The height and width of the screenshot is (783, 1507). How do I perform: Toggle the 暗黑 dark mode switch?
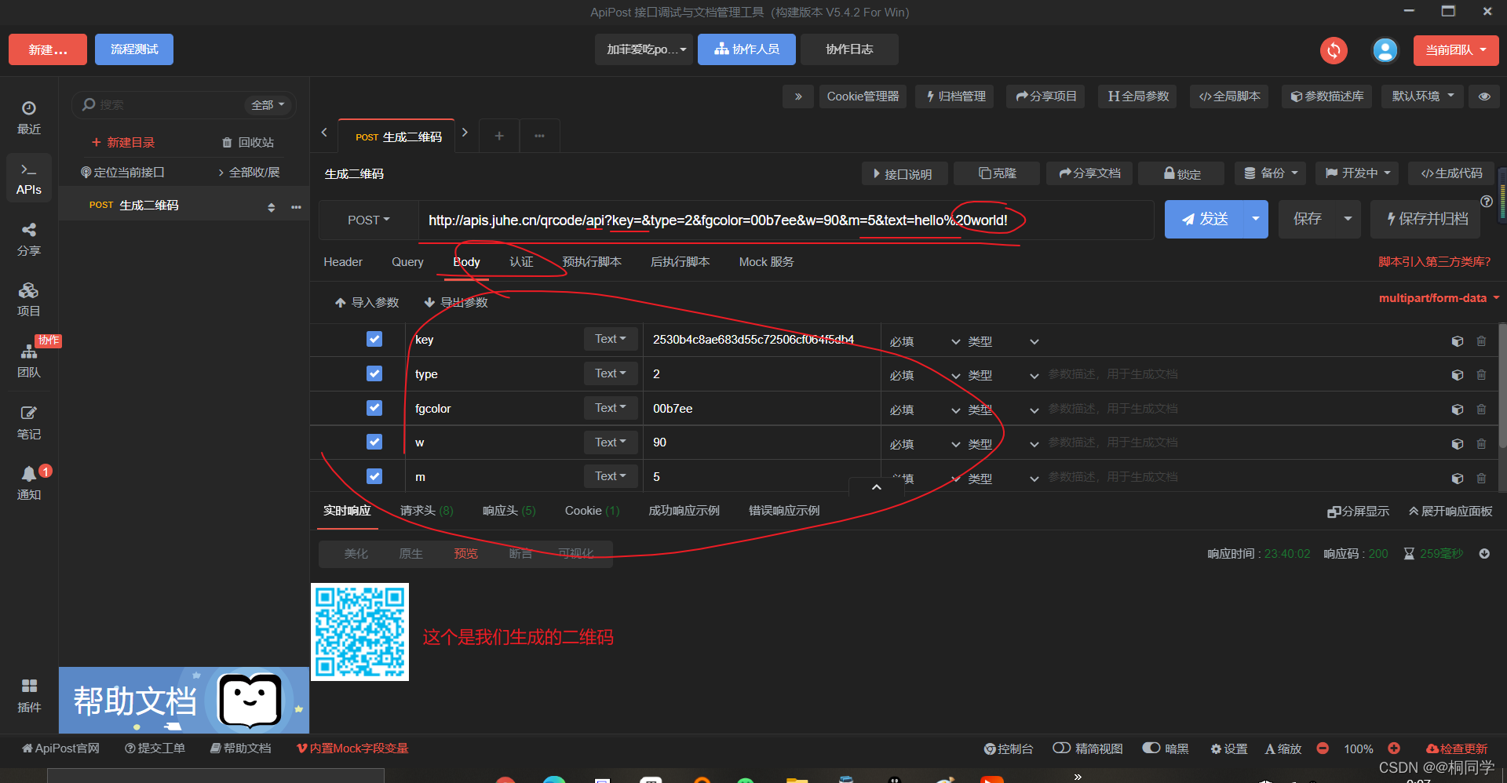[x=1151, y=748]
